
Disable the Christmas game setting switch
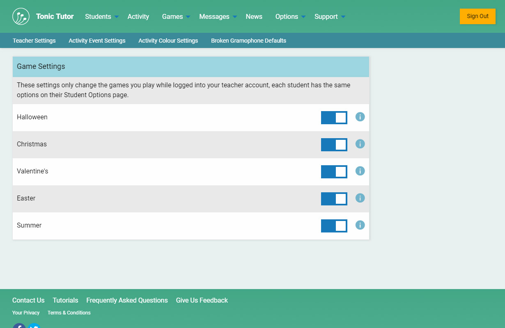coord(334,144)
